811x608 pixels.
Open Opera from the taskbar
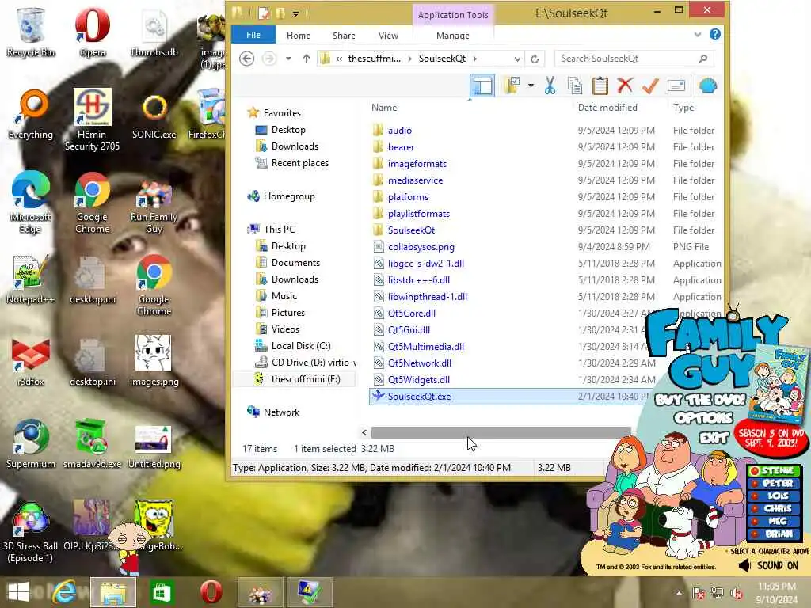211,592
